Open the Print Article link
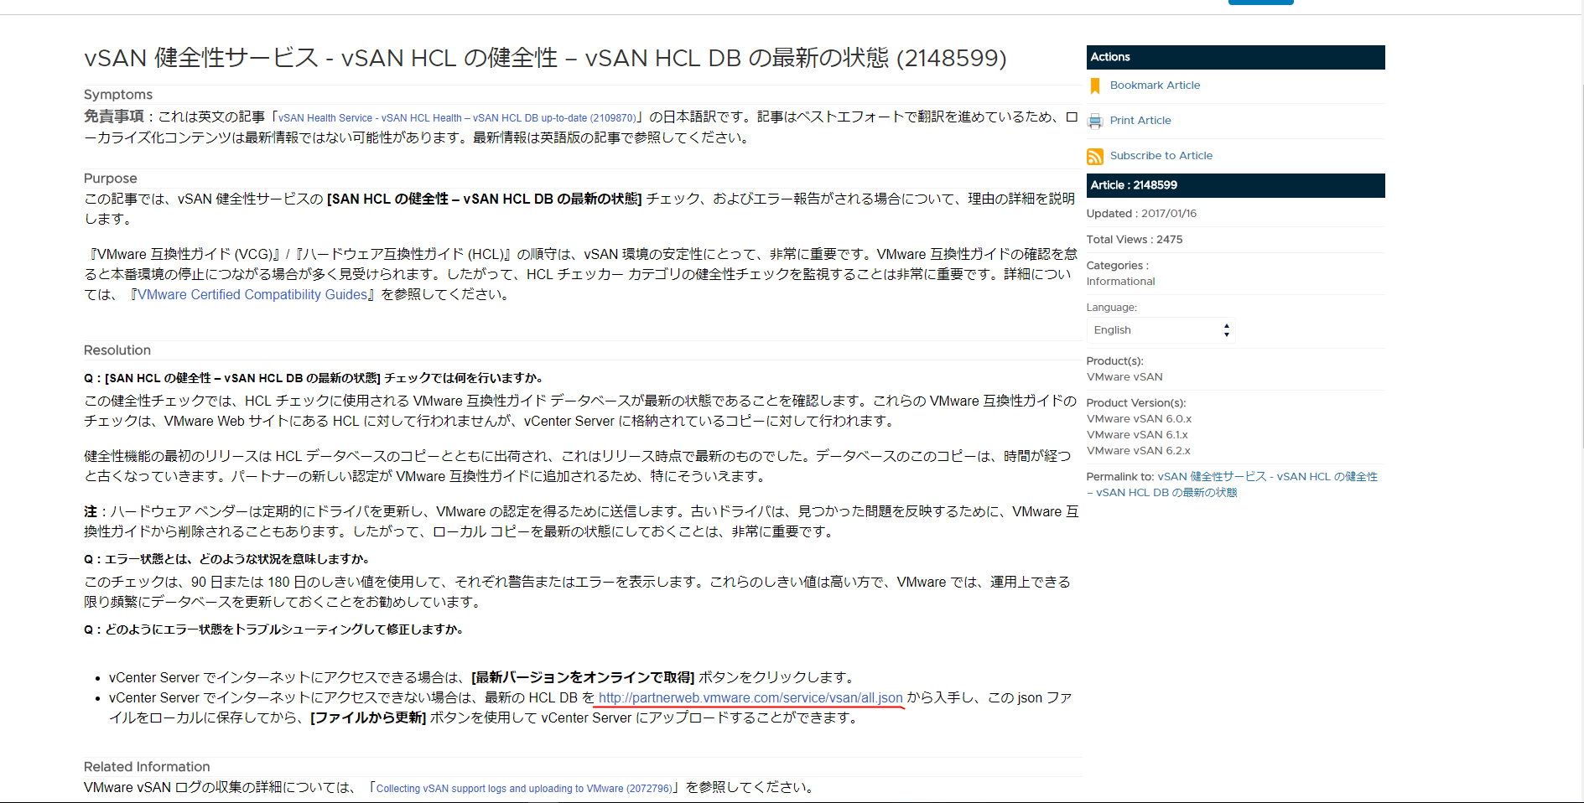This screenshot has height=803, width=1584. (x=1140, y=121)
